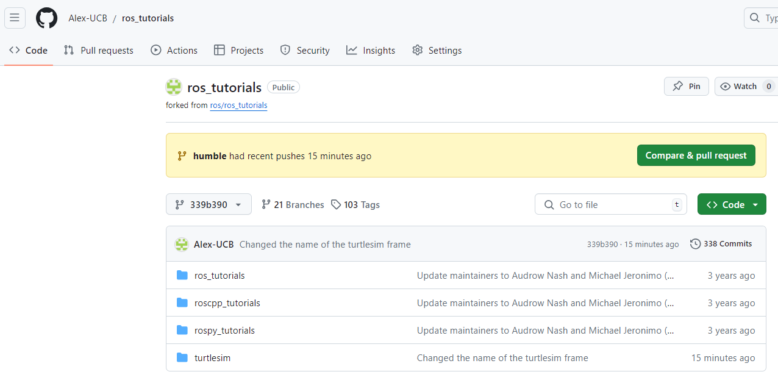Open commit message in the ros_tutorials folder row
This screenshot has height=380, width=778.
(546, 276)
